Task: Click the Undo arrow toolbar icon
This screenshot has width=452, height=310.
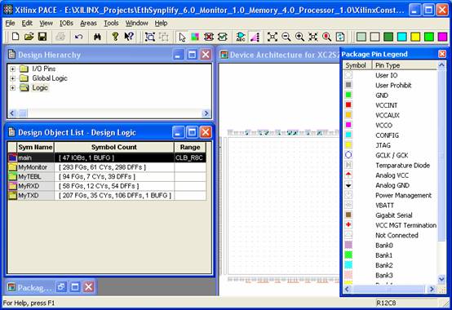Action: 78,37
